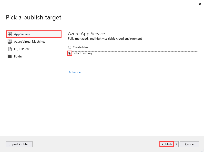Click the Folder icon in target list

pos(10,56)
